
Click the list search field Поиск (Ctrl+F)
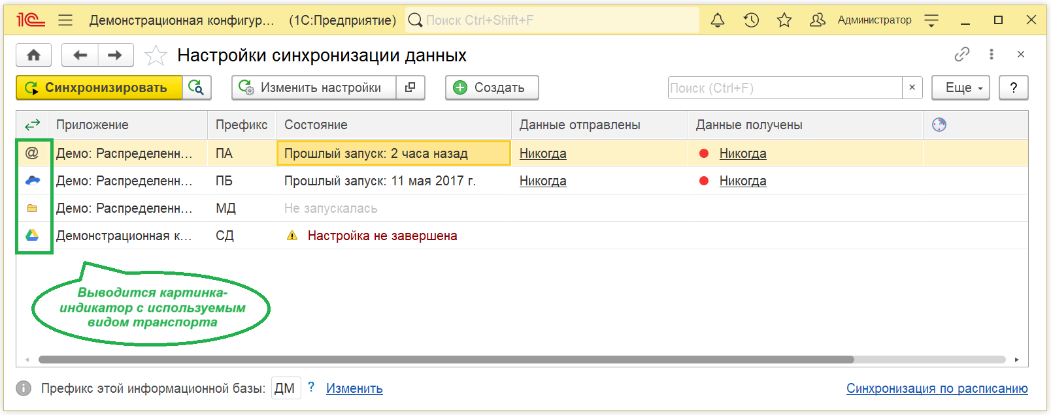click(x=784, y=87)
